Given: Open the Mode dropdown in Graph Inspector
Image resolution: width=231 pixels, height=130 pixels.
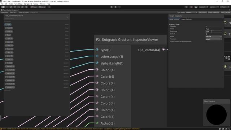Looking at the screenshot, I should coord(214,36).
